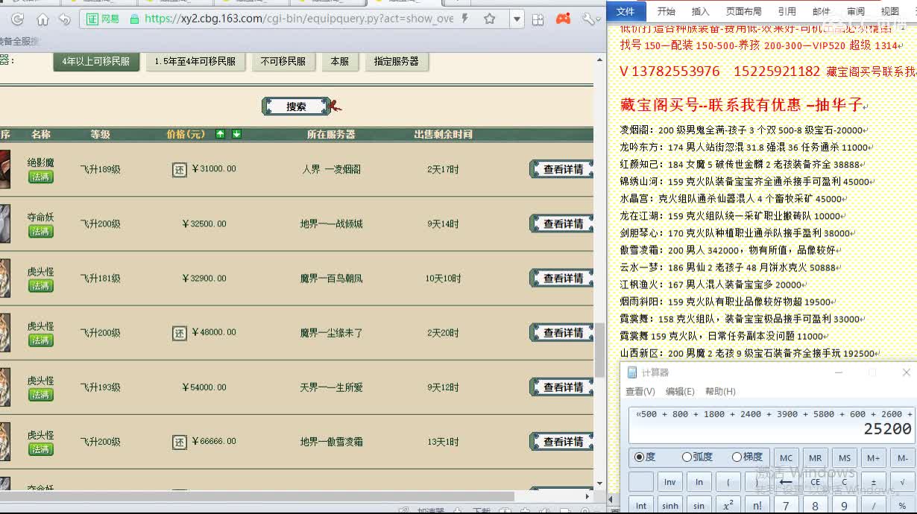Image resolution: width=917 pixels, height=514 pixels.
Task: Click the browser undo/back arrow icon
Action: tap(65, 19)
